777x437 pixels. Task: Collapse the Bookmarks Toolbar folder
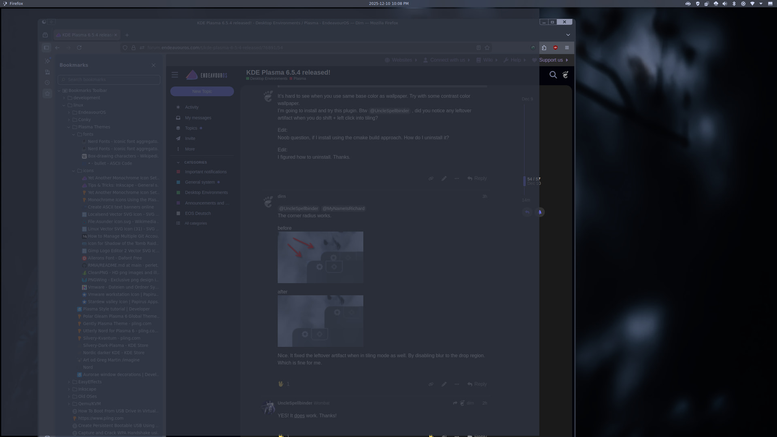(x=59, y=91)
